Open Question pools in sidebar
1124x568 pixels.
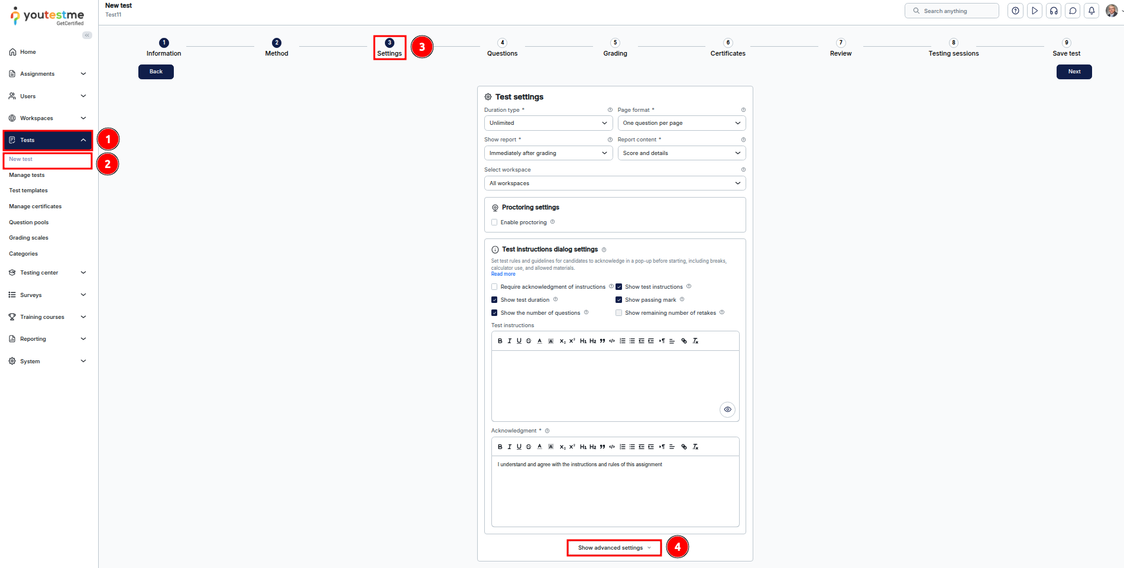coord(29,222)
